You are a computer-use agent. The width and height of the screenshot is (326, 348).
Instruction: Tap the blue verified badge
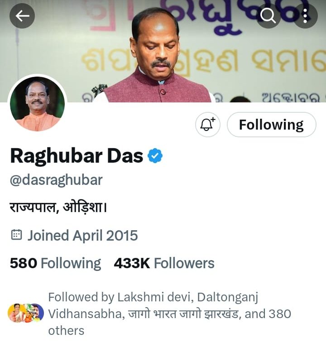(155, 156)
